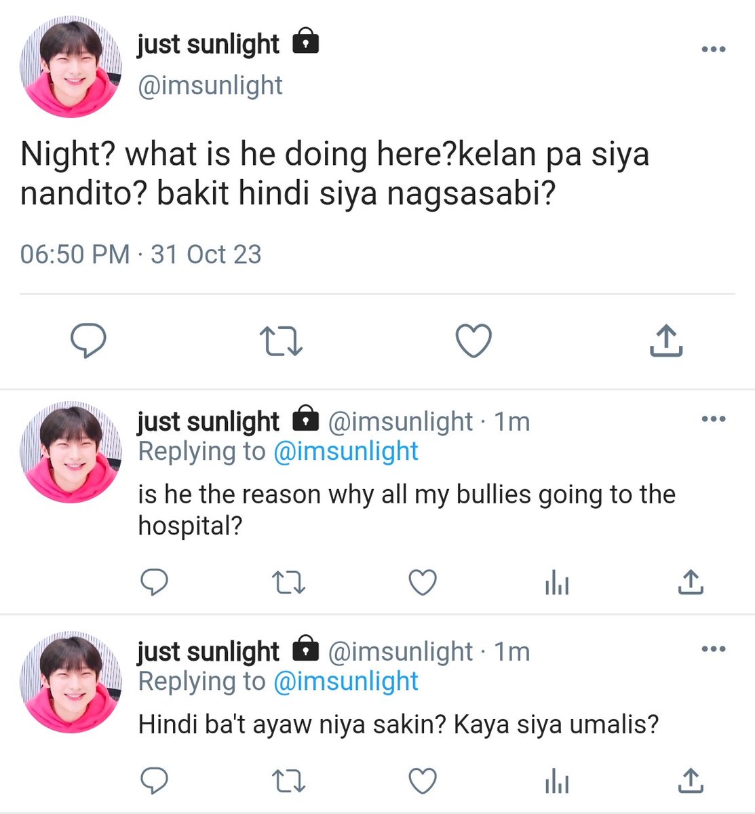Open more options on the last reply

(x=713, y=649)
